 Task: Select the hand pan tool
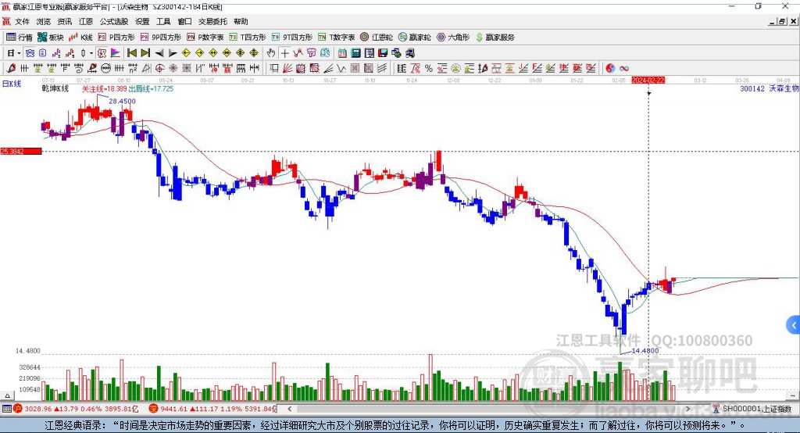click(271, 53)
